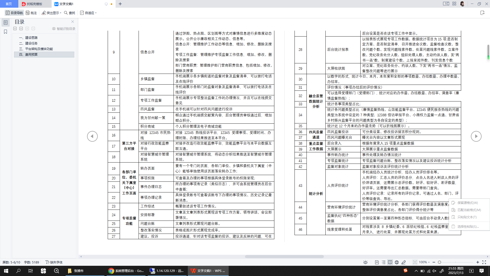Viewport: 490px width, 276px height.
Task: Go to the previous page with the left arrow
Action: tap(92, 136)
